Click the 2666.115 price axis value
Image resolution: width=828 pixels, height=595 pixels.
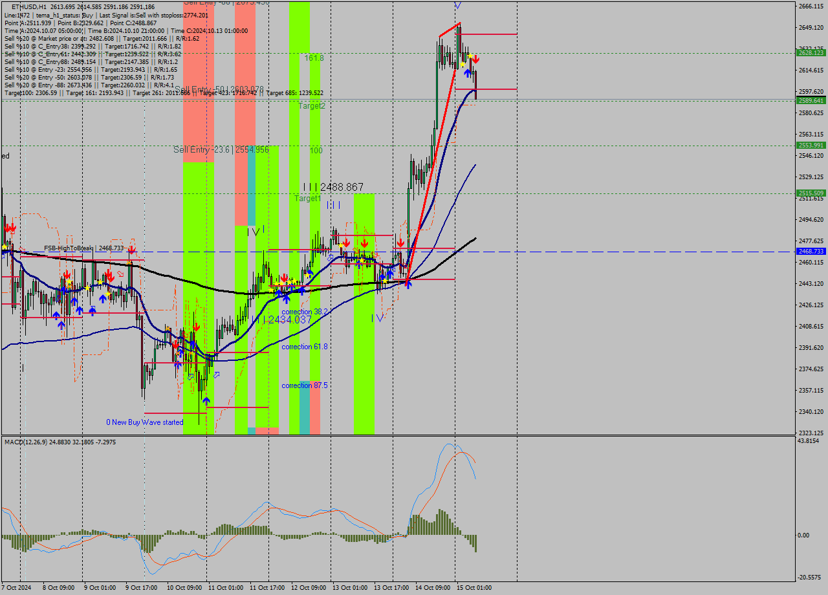click(x=811, y=6)
